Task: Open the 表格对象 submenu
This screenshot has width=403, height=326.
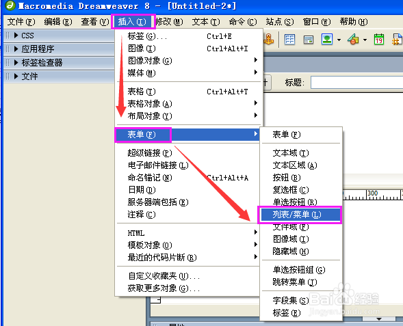Action: (x=189, y=104)
